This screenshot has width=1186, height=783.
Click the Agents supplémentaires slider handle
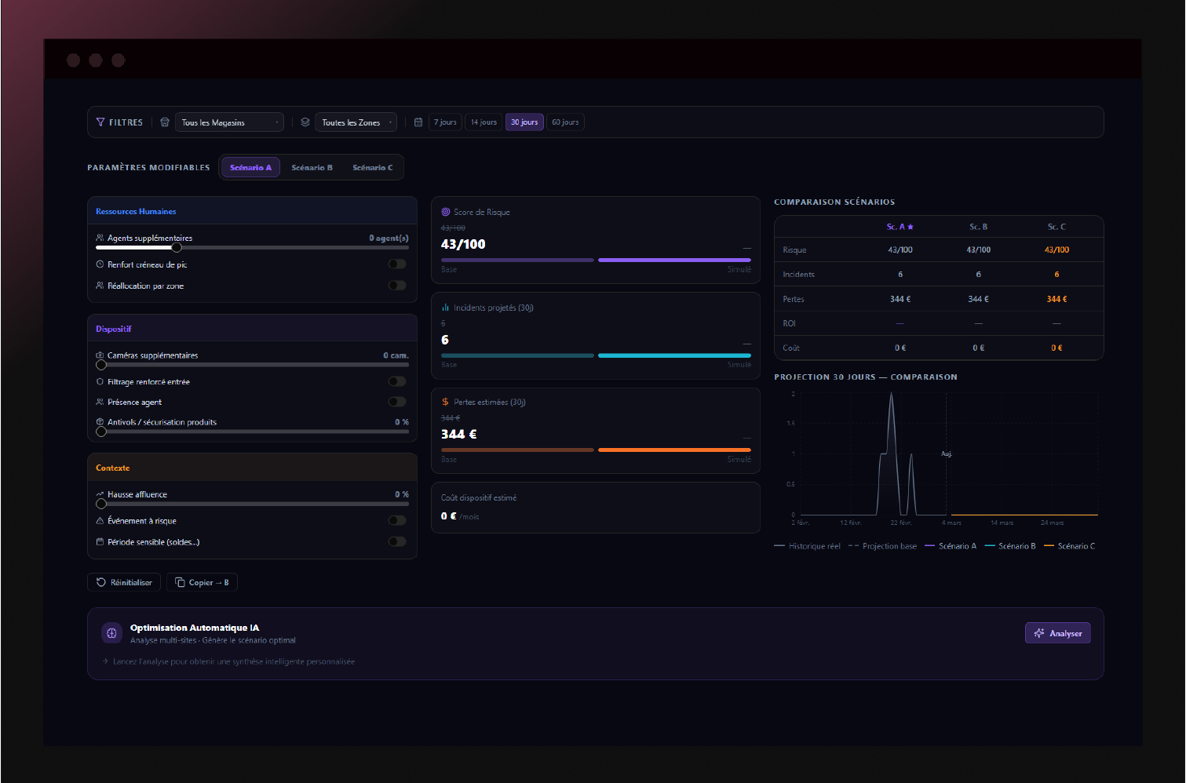(x=177, y=247)
